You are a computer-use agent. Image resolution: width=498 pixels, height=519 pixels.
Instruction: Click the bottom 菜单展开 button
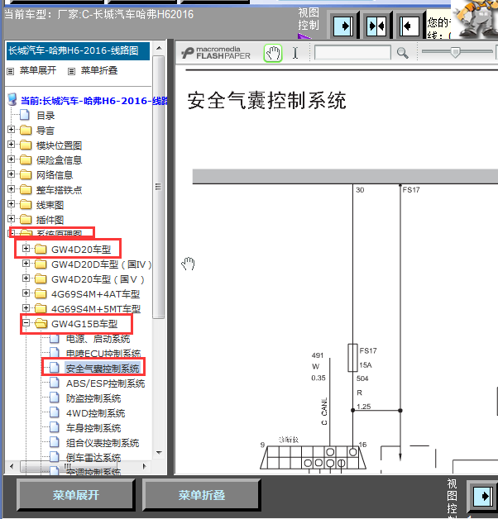(x=76, y=495)
